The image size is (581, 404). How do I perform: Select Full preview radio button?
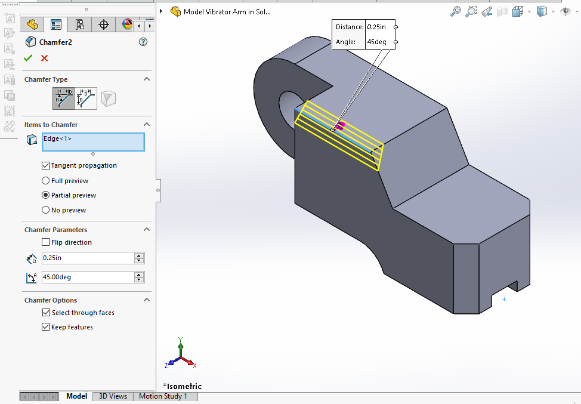click(46, 181)
